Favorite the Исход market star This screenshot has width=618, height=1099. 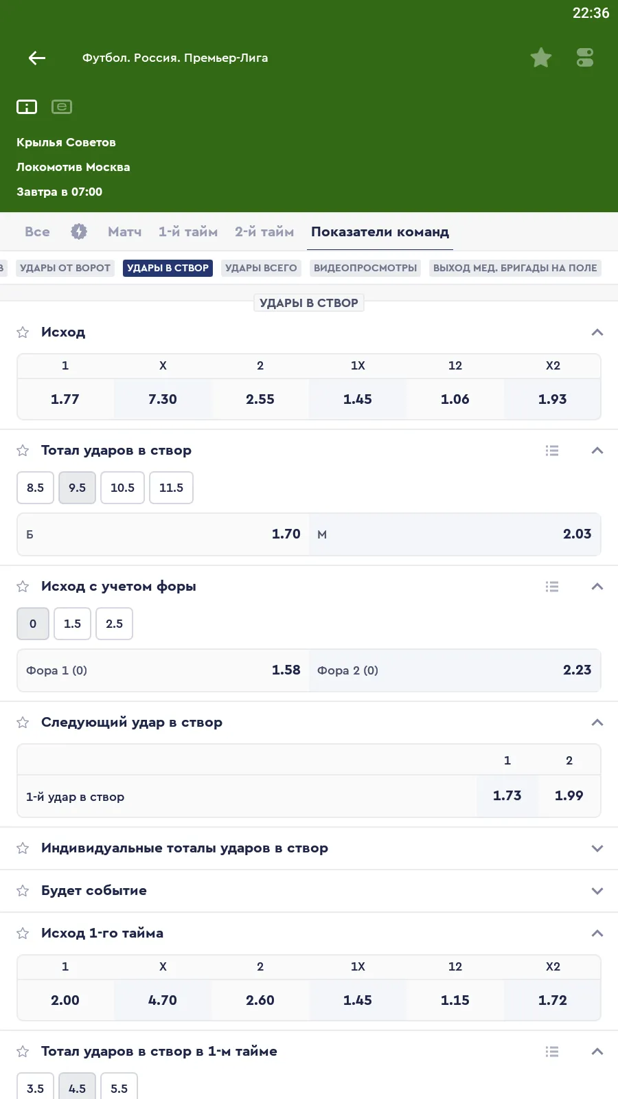[23, 332]
